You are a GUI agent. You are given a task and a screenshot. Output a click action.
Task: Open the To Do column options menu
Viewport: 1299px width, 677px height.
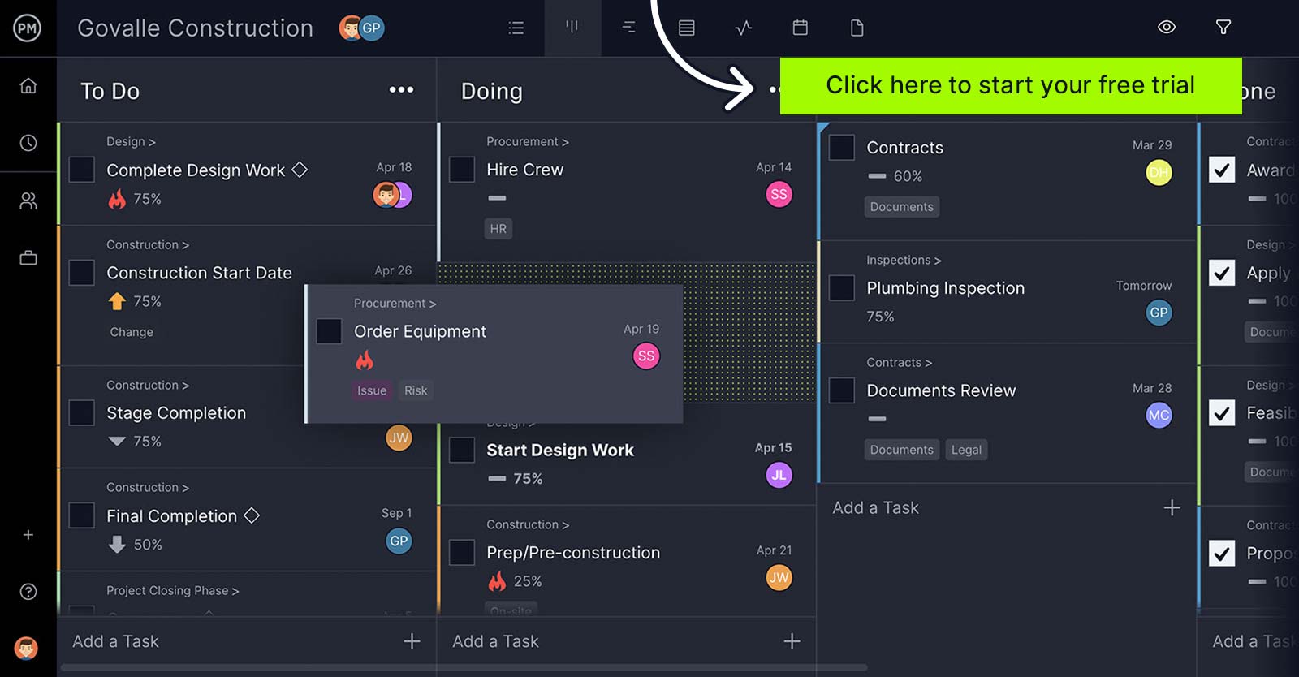pos(401,90)
